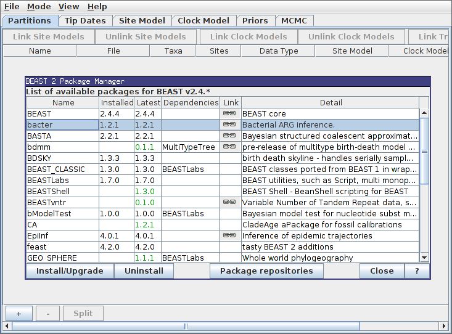Screen dimensions: 452x334
Task: Click the package table Name column header
Action: click(x=63, y=102)
